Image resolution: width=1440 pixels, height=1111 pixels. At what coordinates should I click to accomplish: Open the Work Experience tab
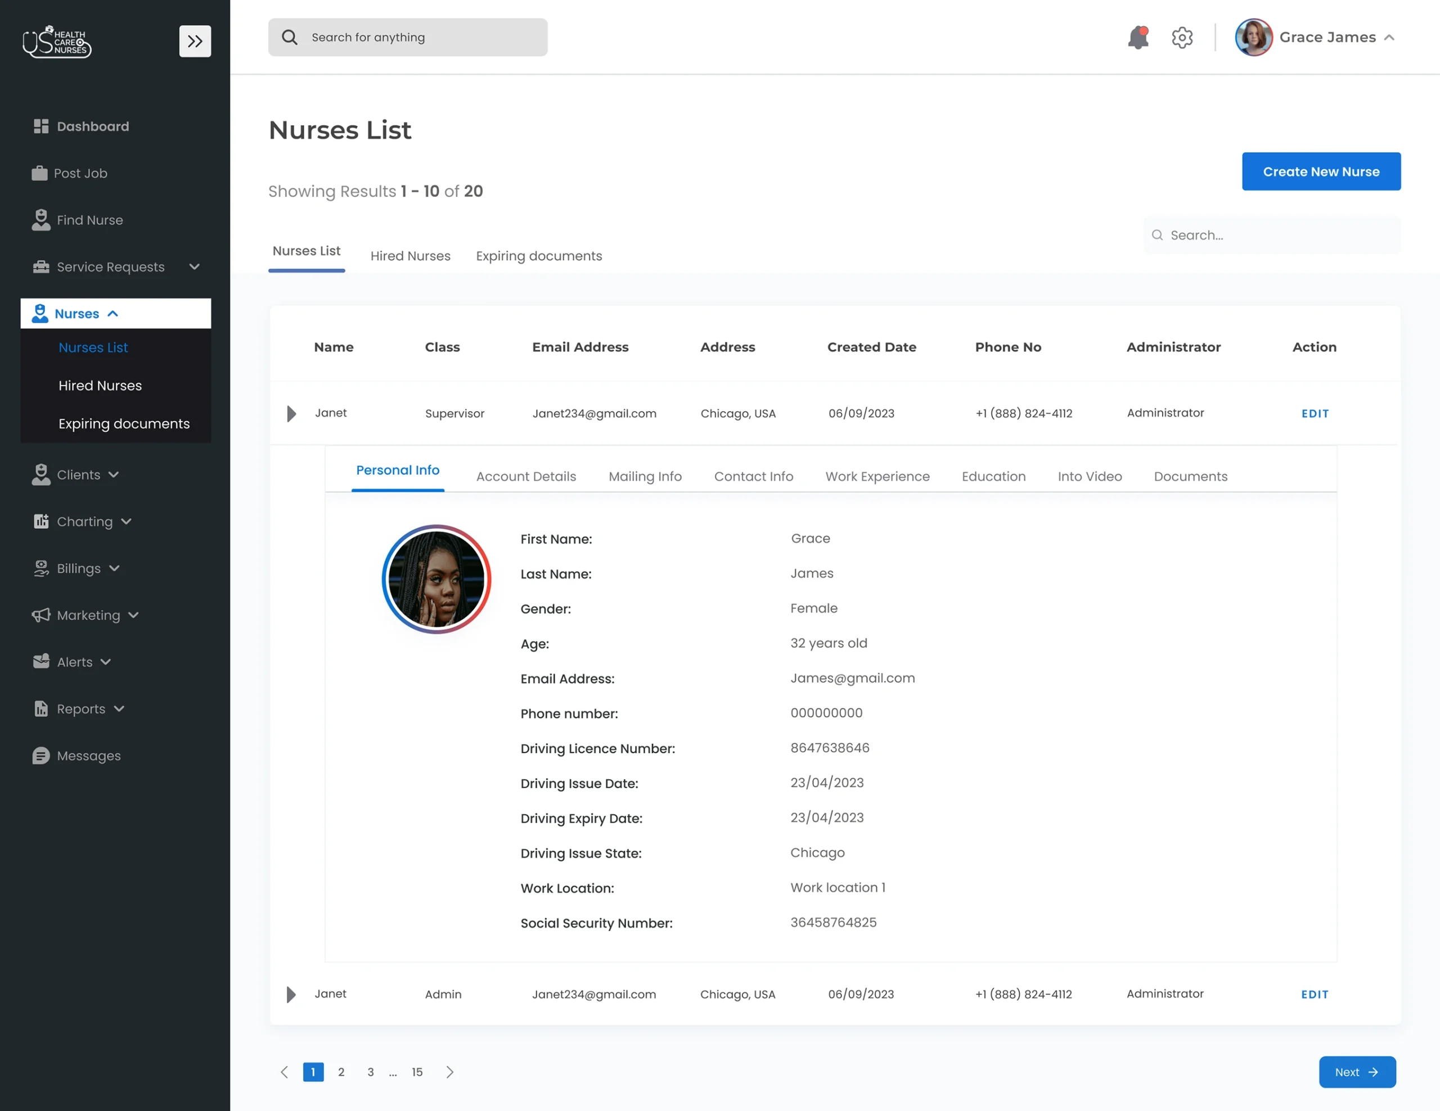click(x=877, y=476)
